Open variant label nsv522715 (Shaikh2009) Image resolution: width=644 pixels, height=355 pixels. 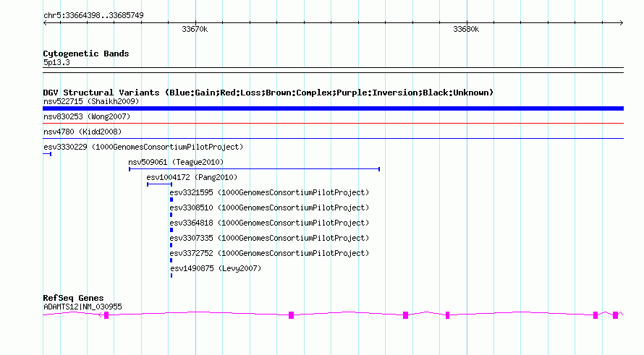pyautogui.click(x=91, y=101)
